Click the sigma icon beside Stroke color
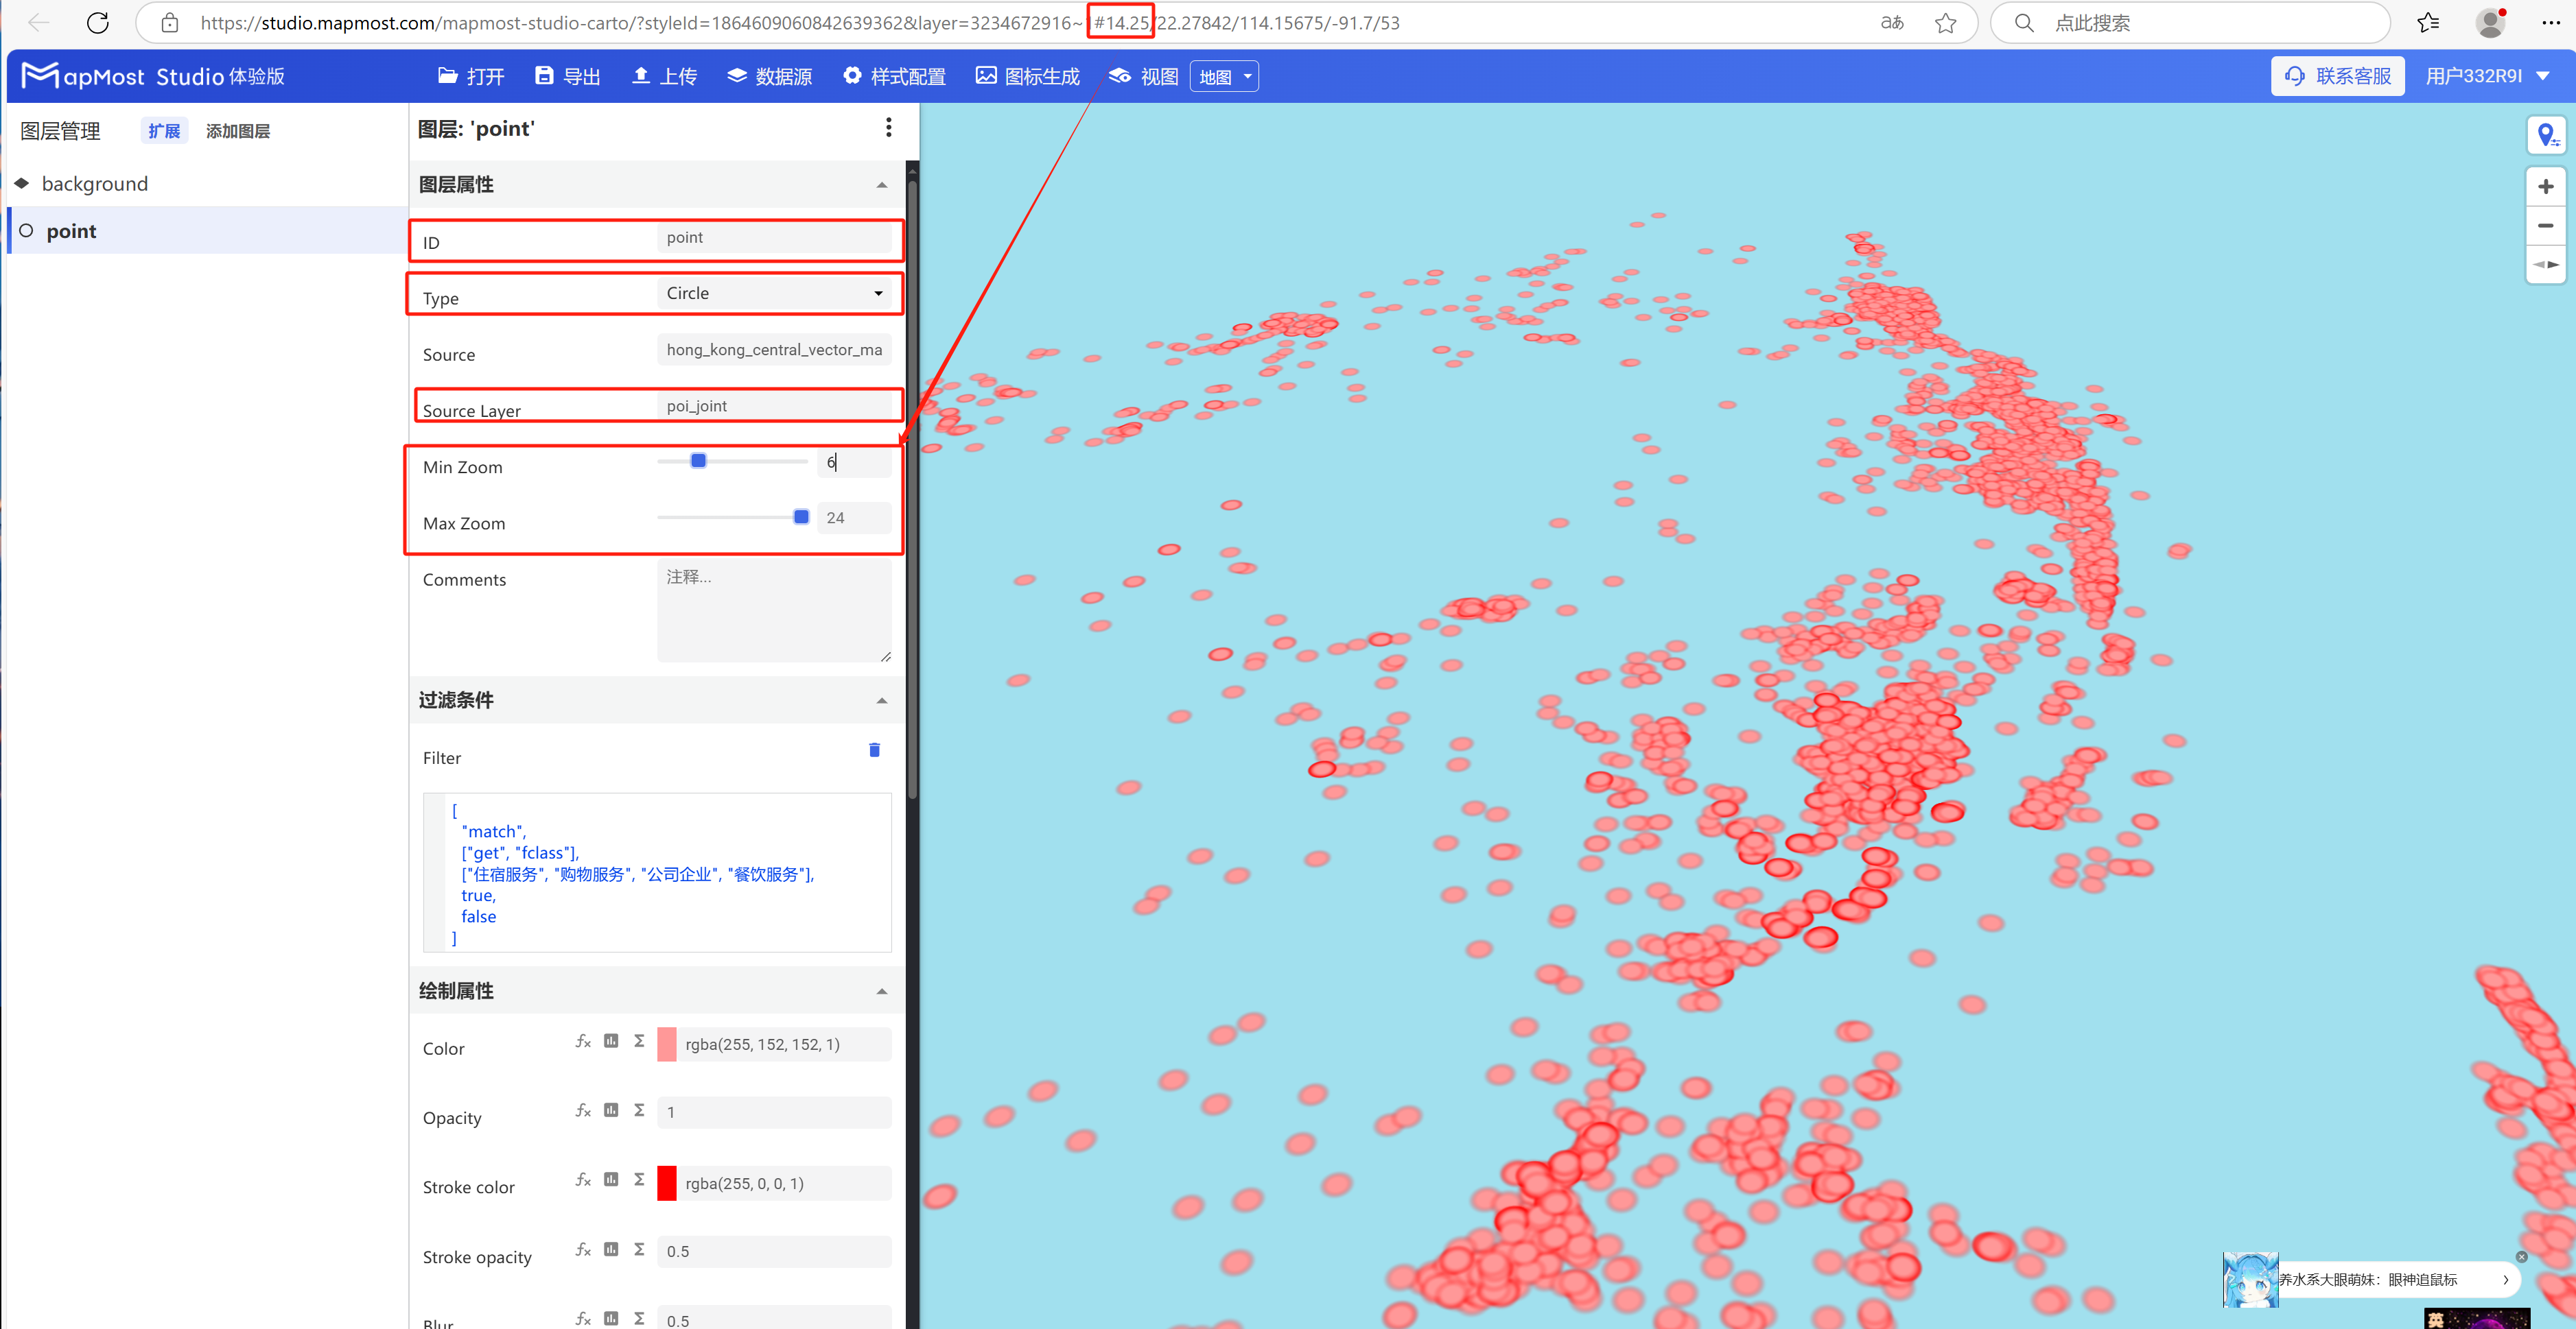 point(639,1180)
